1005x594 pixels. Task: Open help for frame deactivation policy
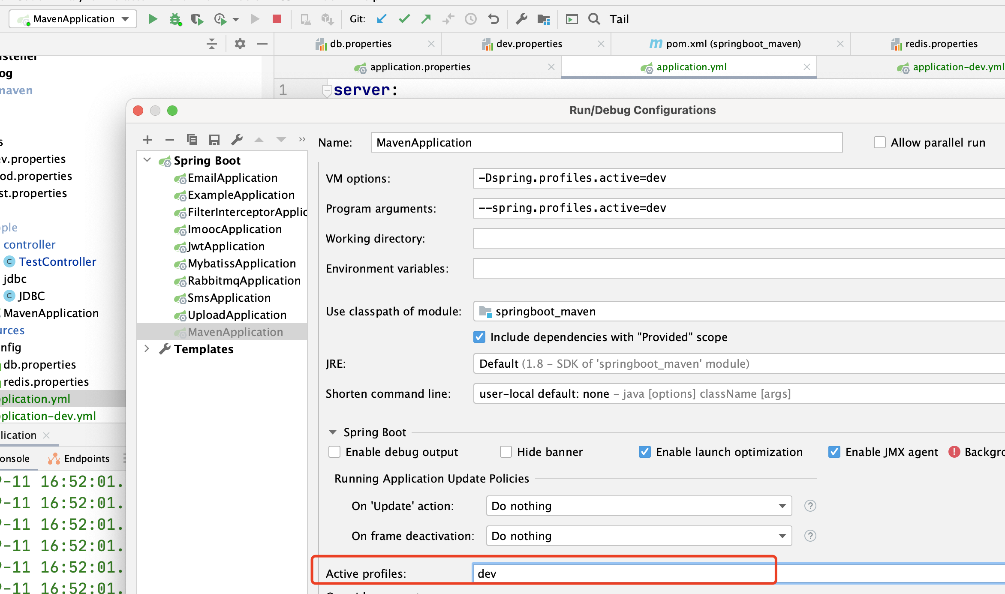(x=810, y=536)
